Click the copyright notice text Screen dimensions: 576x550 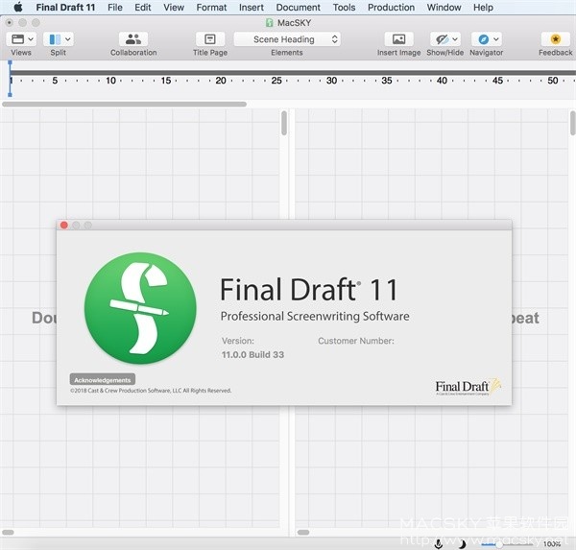tap(151, 391)
